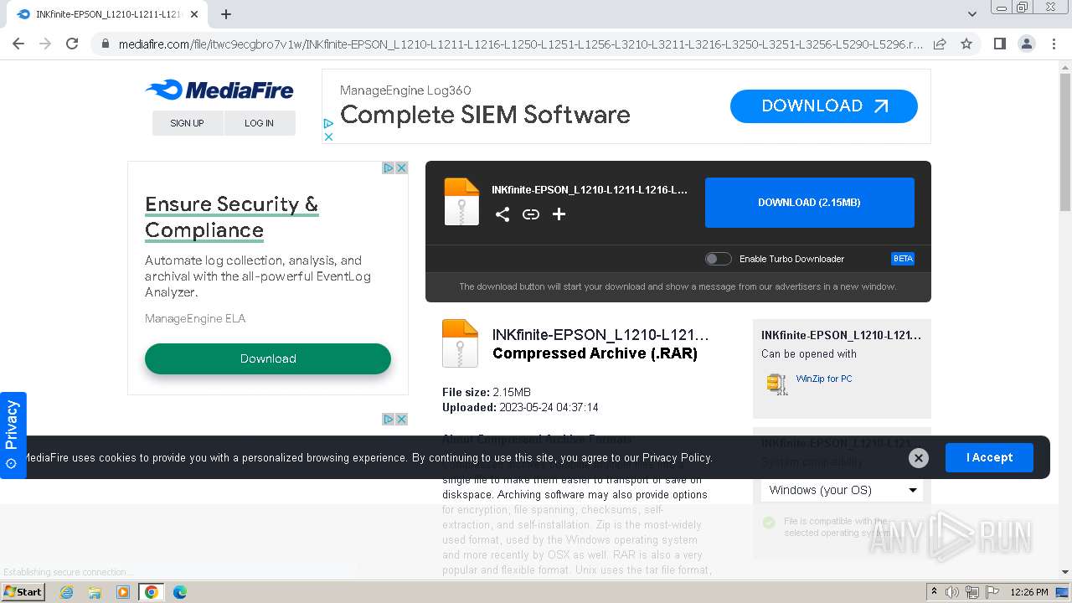Click Complete SIEM Software ad text
Screen dimensions: 1072x603
point(485,115)
